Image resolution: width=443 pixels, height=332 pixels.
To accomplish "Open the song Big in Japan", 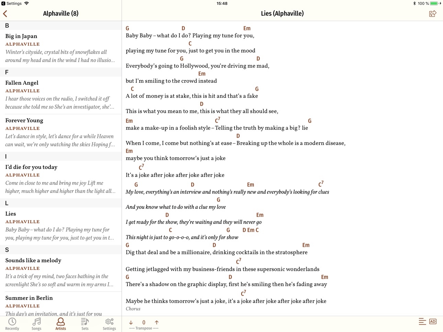I will [61, 49].
